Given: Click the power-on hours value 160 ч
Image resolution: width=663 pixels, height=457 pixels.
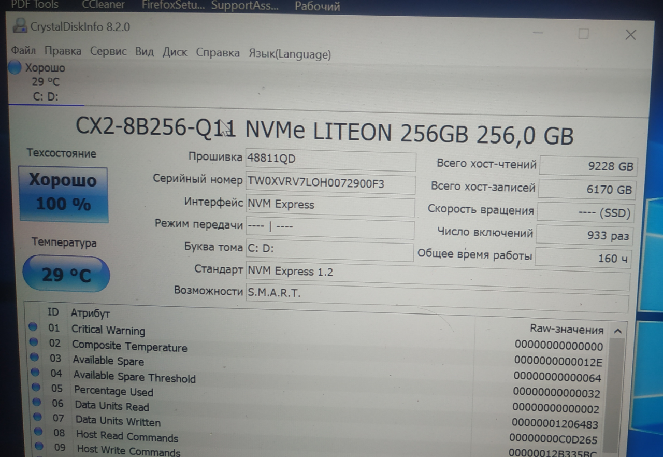Looking at the screenshot, I should click(x=583, y=258).
